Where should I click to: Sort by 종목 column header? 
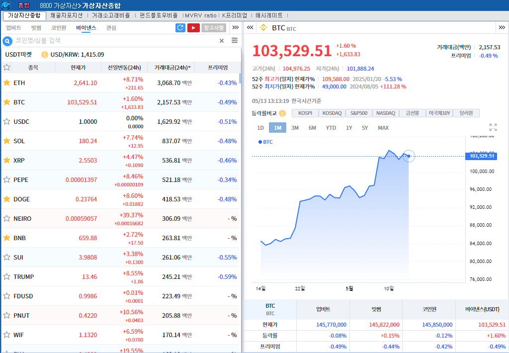[x=33, y=68]
